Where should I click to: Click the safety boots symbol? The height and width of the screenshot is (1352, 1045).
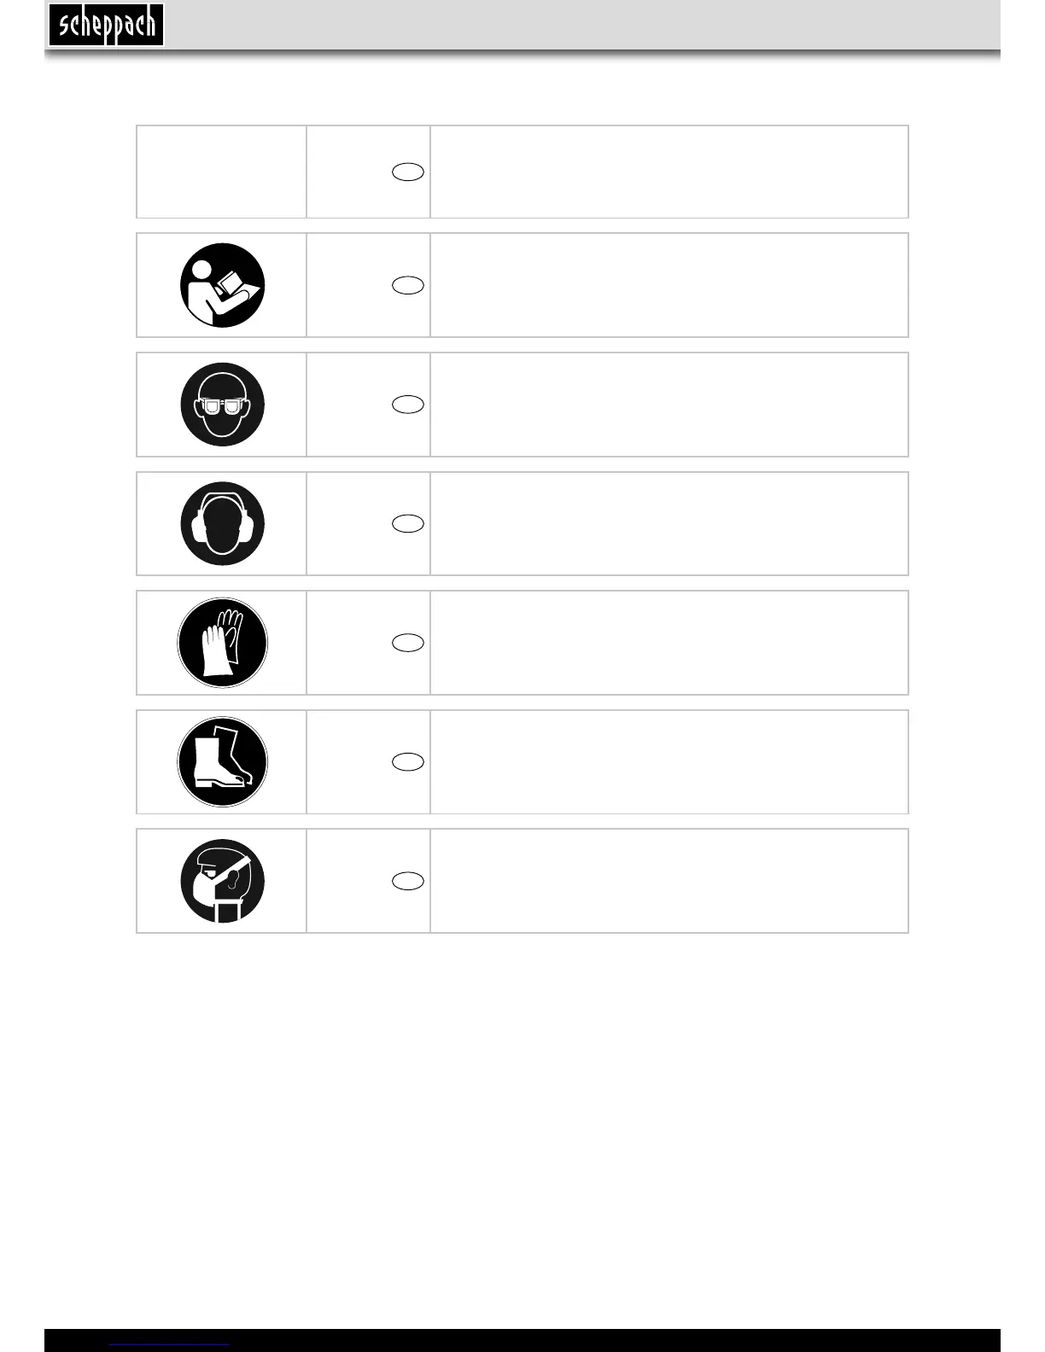coord(222,761)
